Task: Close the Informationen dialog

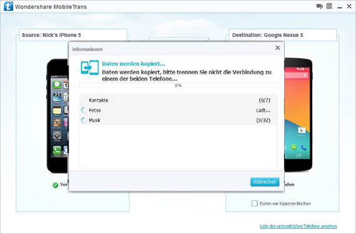Action: [x=277, y=48]
